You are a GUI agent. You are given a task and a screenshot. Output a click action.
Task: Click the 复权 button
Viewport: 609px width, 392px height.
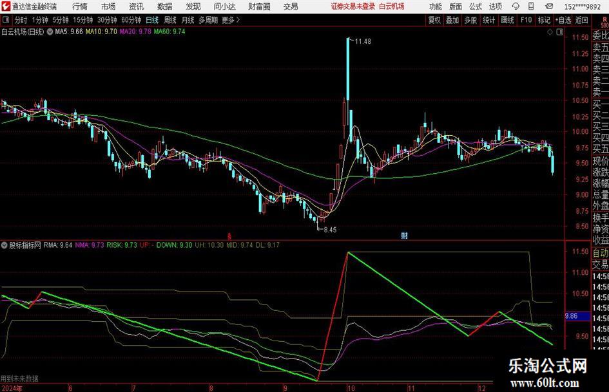point(434,20)
